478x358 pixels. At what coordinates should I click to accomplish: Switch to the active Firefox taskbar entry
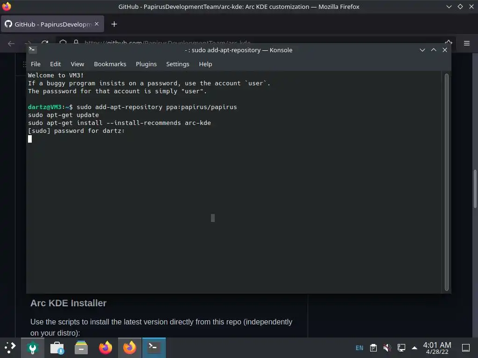pyautogui.click(x=130, y=348)
